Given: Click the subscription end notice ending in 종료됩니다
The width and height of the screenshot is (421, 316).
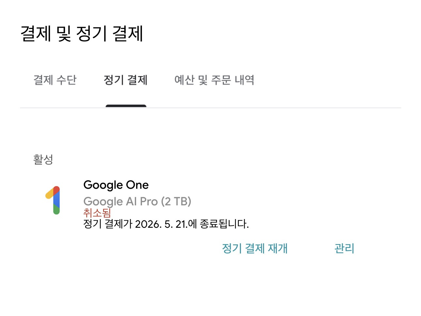Looking at the screenshot, I should tap(166, 224).
